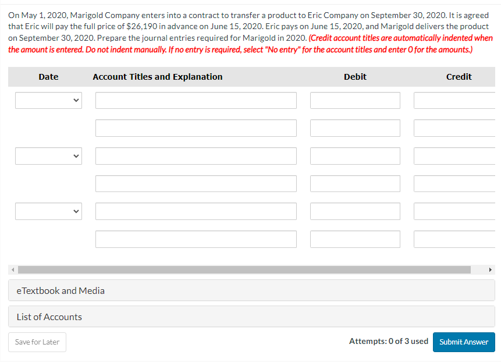Click the fifth row Debit amount field

[355, 211]
